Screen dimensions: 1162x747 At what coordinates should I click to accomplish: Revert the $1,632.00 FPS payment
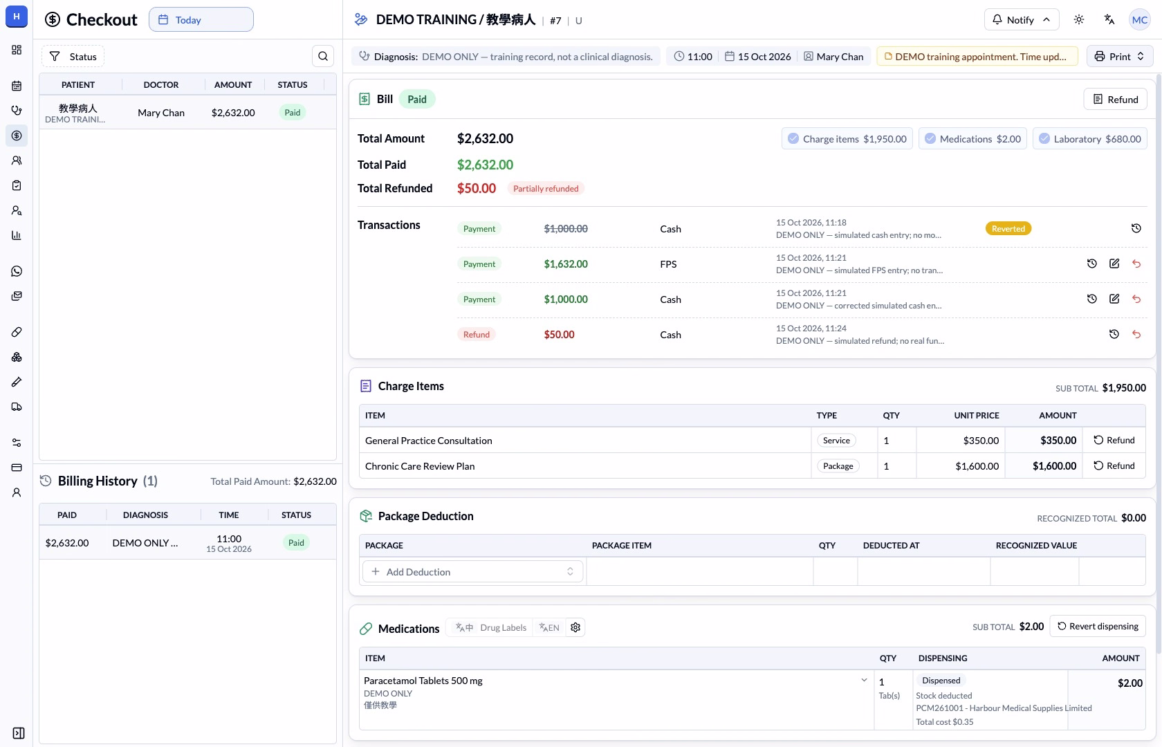click(1136, 264)
